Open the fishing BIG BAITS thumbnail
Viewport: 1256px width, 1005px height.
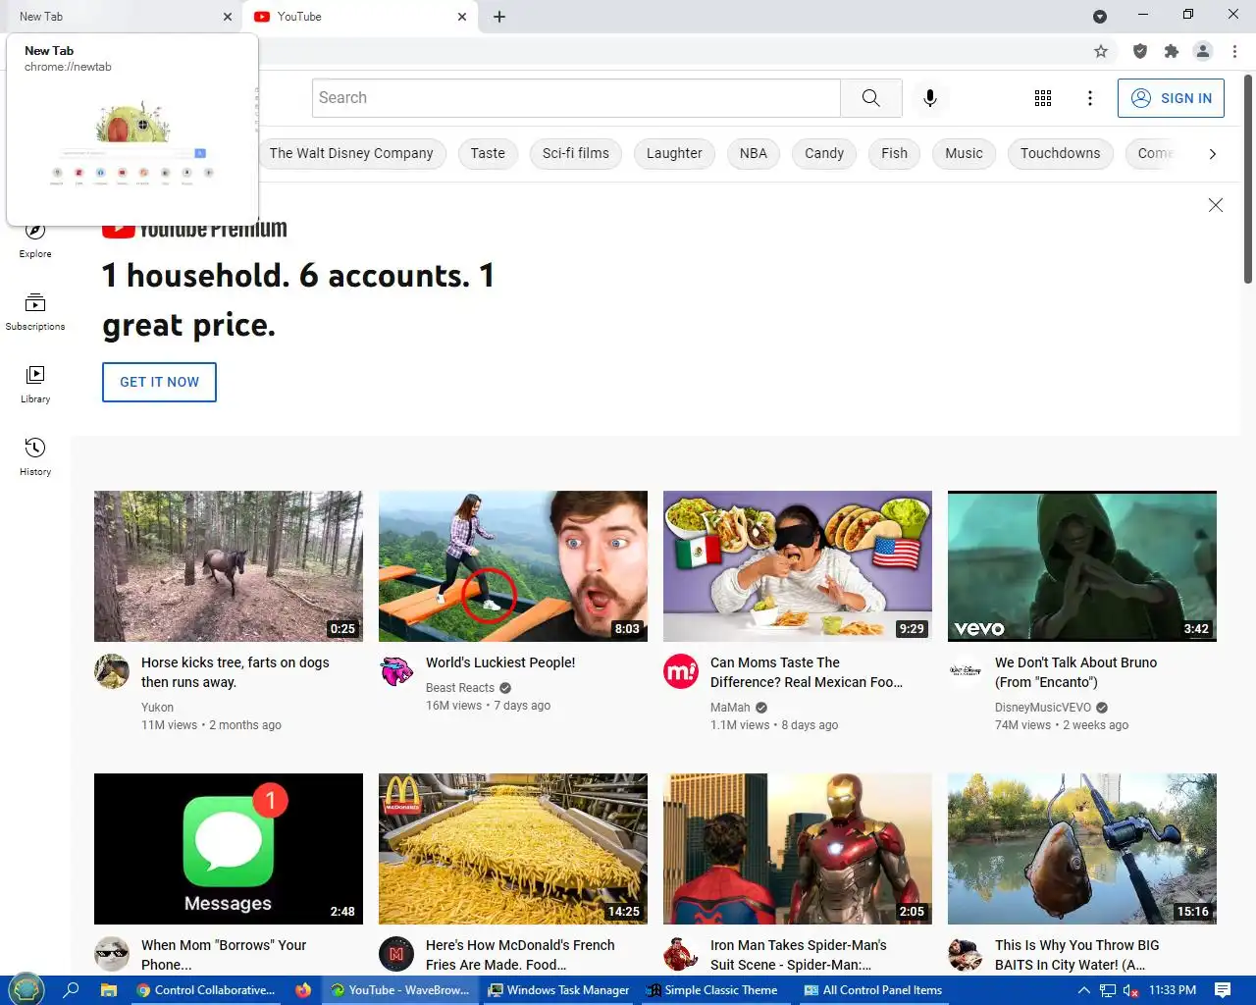point(1082,849)
